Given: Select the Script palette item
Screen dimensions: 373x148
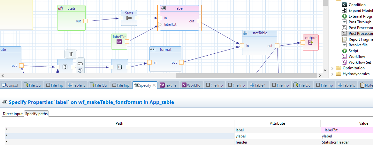Looking at the screenshot, I should (353, 51).
